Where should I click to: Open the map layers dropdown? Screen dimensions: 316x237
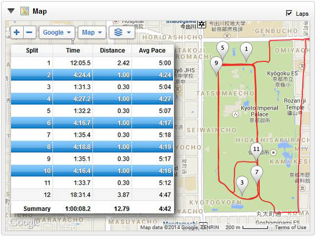click(122, 33)
